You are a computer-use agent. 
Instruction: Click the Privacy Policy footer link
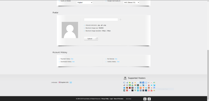pyautogui.click(x=105, y=99)
